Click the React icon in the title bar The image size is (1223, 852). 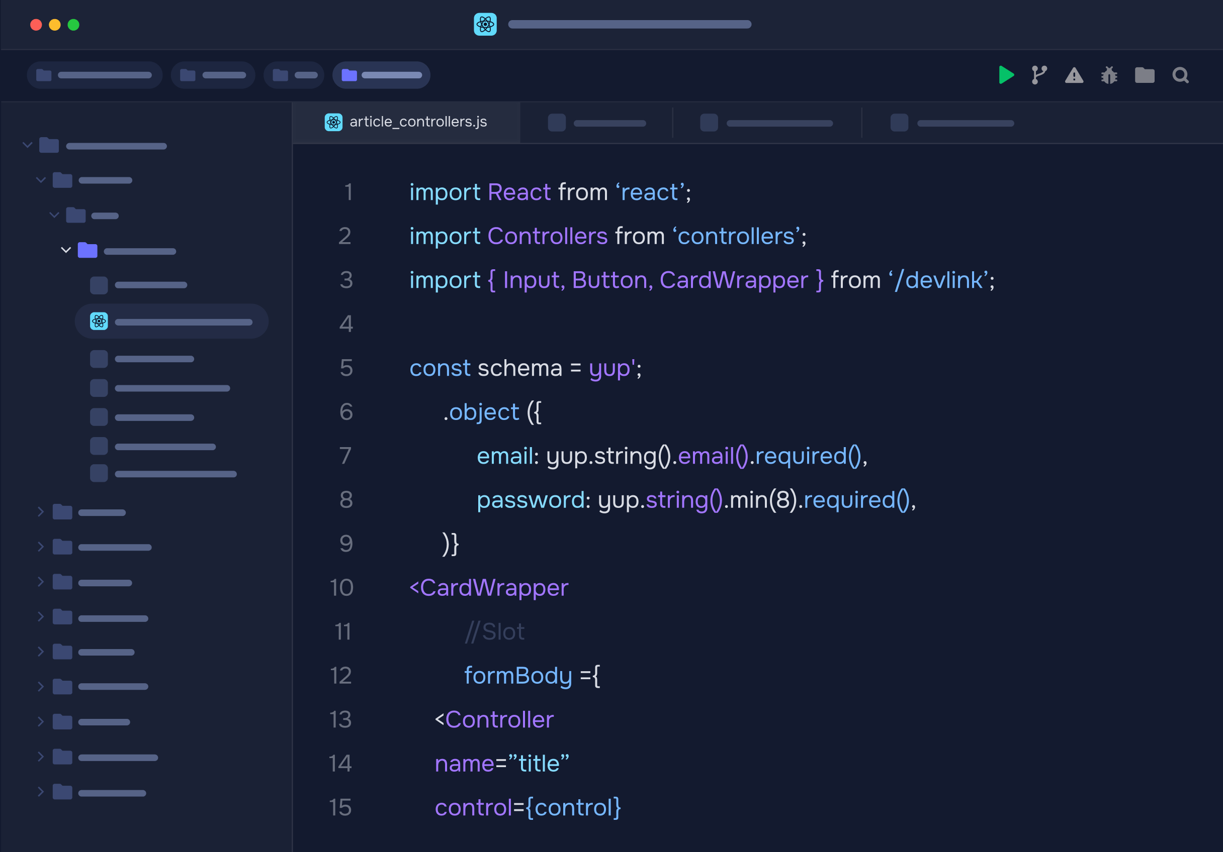point(484,25)
